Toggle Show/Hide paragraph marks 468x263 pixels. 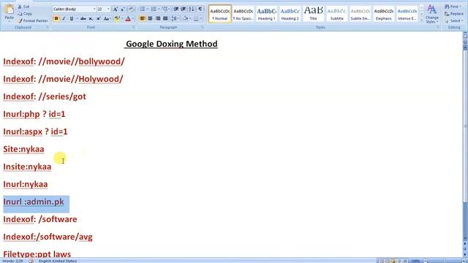click(x=200, y=9)
